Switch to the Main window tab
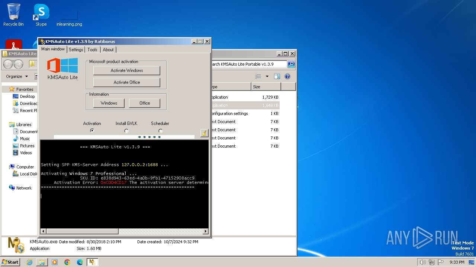 [x=53, y=49]
